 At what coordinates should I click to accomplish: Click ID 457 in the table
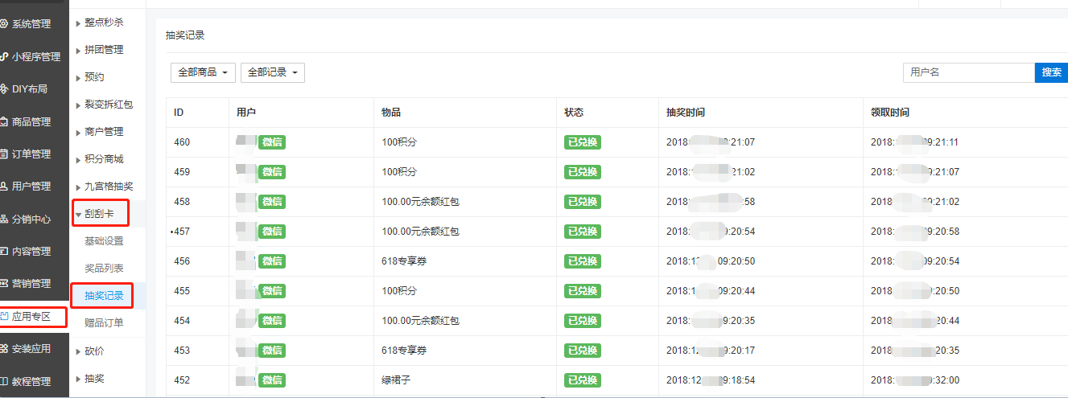click(182, 232)
